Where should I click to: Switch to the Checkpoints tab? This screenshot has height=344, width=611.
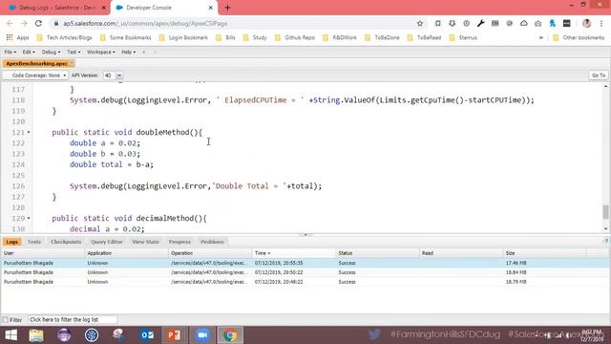pos(66,242)
